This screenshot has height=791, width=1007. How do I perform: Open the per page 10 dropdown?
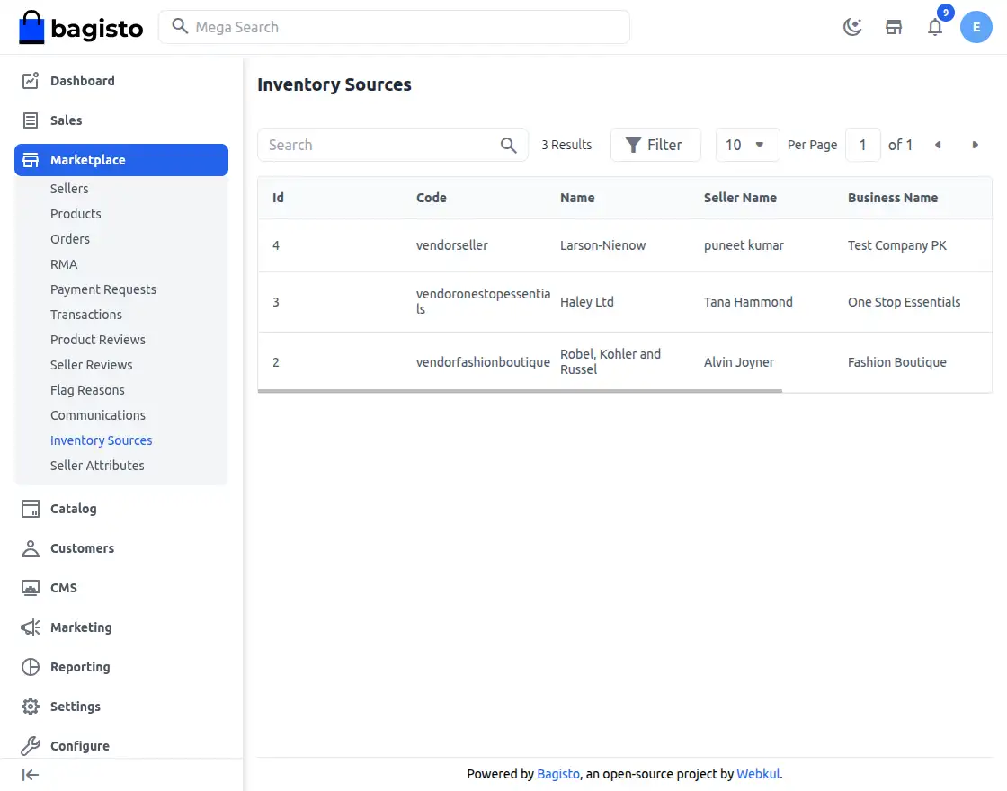[746, 145]
